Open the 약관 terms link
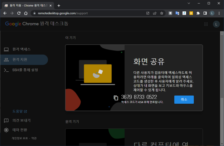Image resolution: width=224 pixels, height=146 pixels. point(34,138)
